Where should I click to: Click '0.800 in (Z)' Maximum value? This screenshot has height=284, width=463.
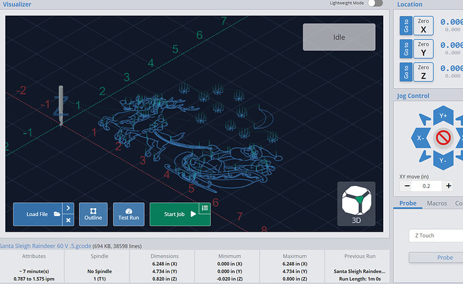point(295,279)
